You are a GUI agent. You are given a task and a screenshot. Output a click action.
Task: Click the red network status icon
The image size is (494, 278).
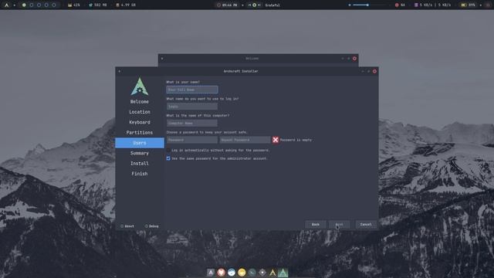click(397, 5)
